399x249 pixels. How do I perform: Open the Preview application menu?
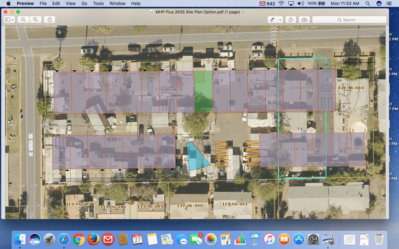[25, 4]
